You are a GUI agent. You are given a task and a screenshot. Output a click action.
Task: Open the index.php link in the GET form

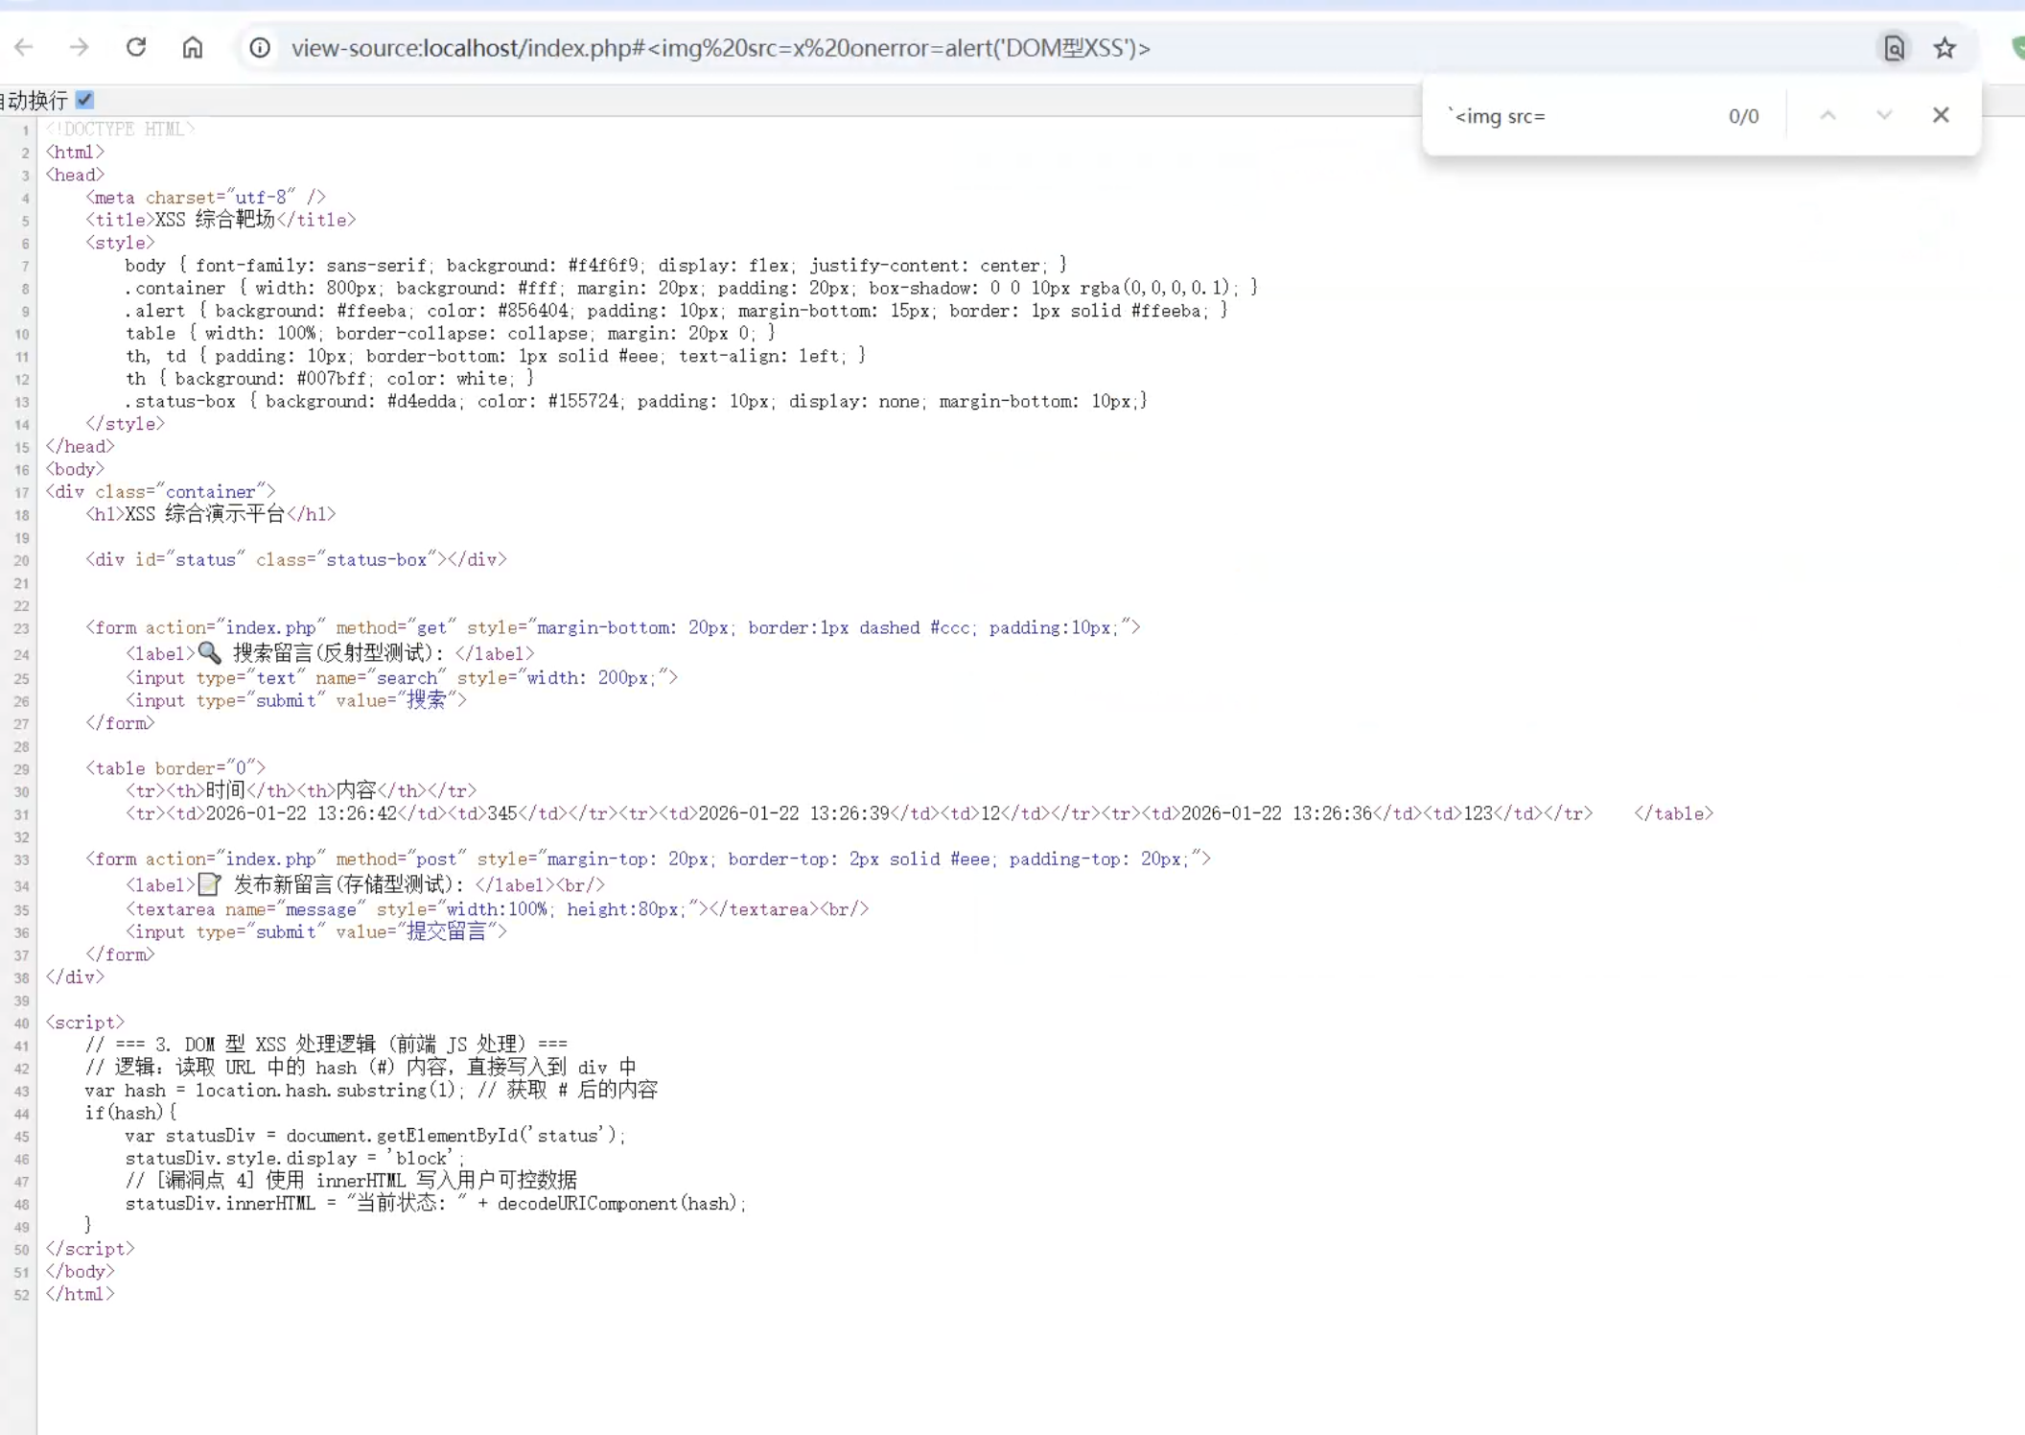pyautogui.click(x=270, y=628)
